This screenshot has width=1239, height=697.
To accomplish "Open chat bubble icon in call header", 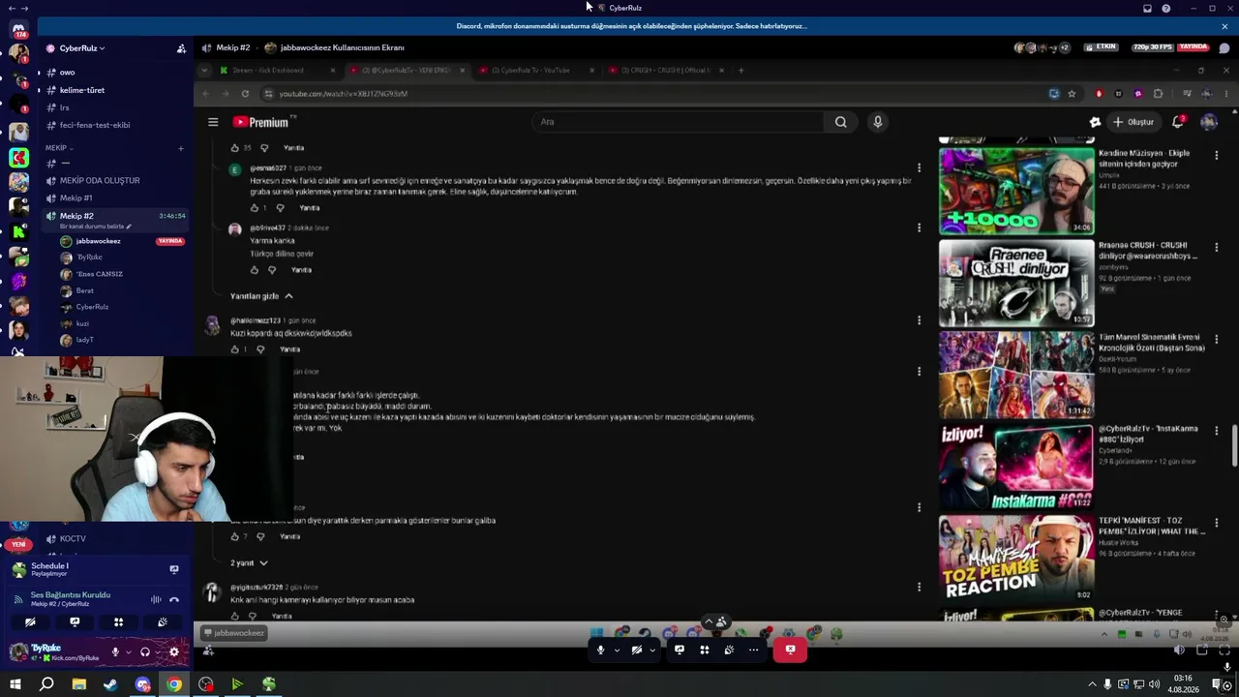I will [x=1224, y=48].
